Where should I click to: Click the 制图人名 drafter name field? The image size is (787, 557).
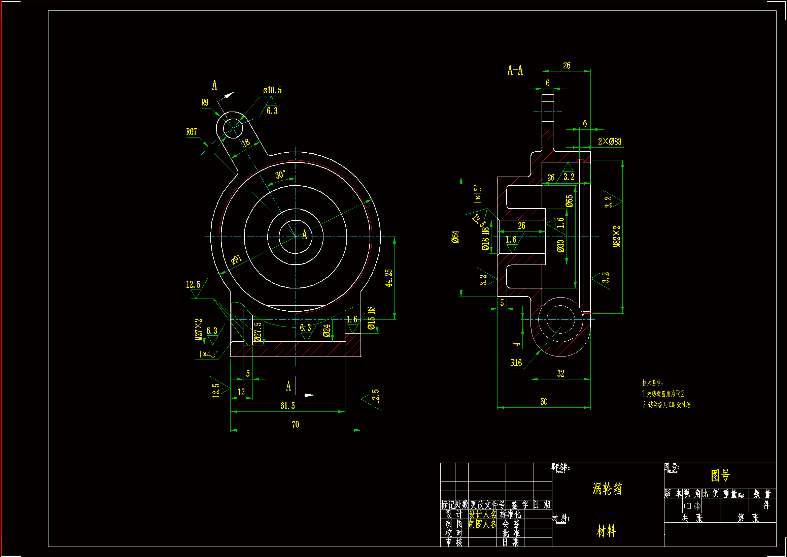point(482,524)
